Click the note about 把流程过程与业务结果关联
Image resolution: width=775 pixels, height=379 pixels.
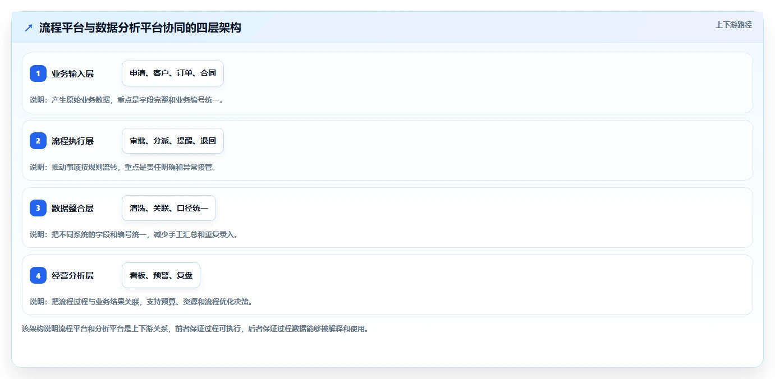142,302
